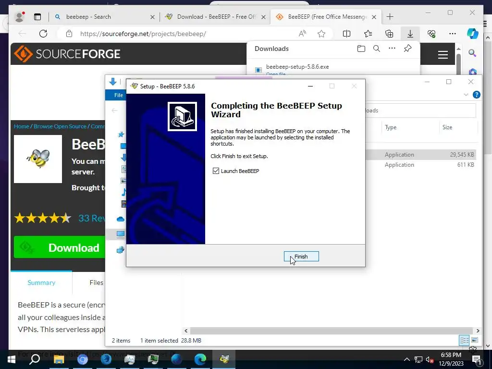Click the bee icon in the setup title bar
Viewport: 492px width, 369px height.
click(x=135, y=86)
